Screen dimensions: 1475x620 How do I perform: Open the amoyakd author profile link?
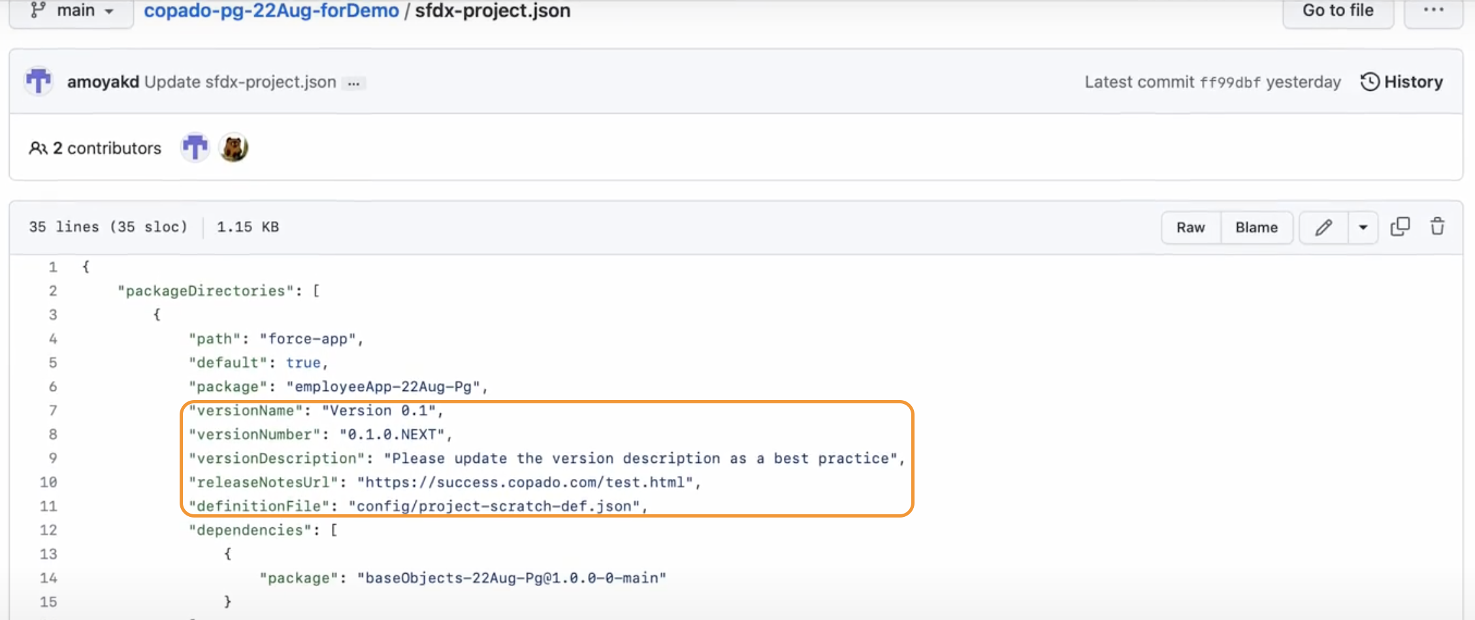(x=103, y=82)
